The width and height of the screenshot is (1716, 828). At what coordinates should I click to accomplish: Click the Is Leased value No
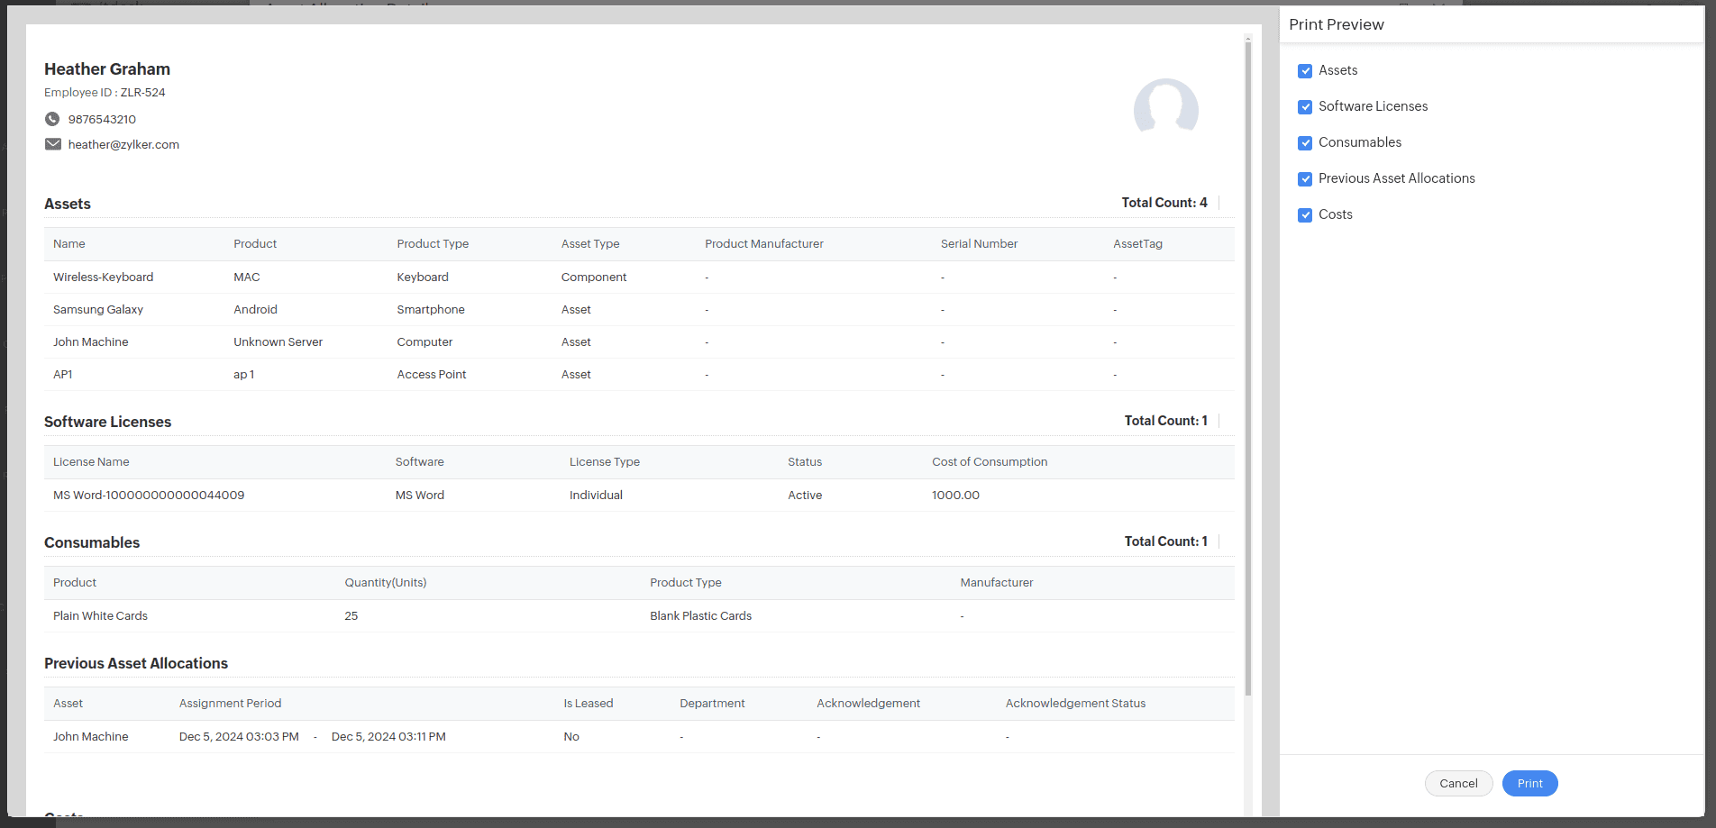click(x=571, y=736)
